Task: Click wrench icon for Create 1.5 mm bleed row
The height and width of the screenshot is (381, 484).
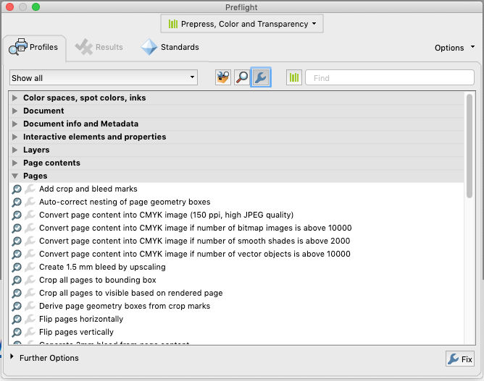Action: pos(30,267)
